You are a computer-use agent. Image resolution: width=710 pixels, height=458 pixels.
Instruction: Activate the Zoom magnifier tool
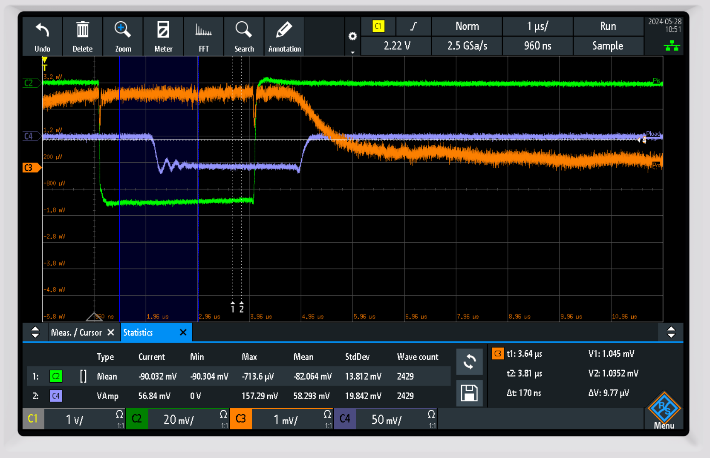tap(123, 31)
